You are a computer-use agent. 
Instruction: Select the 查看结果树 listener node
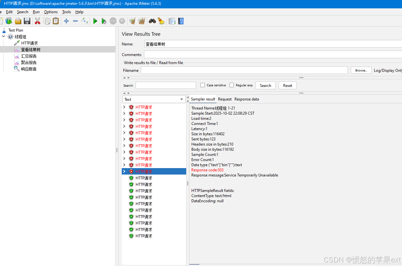coord(31,50)
